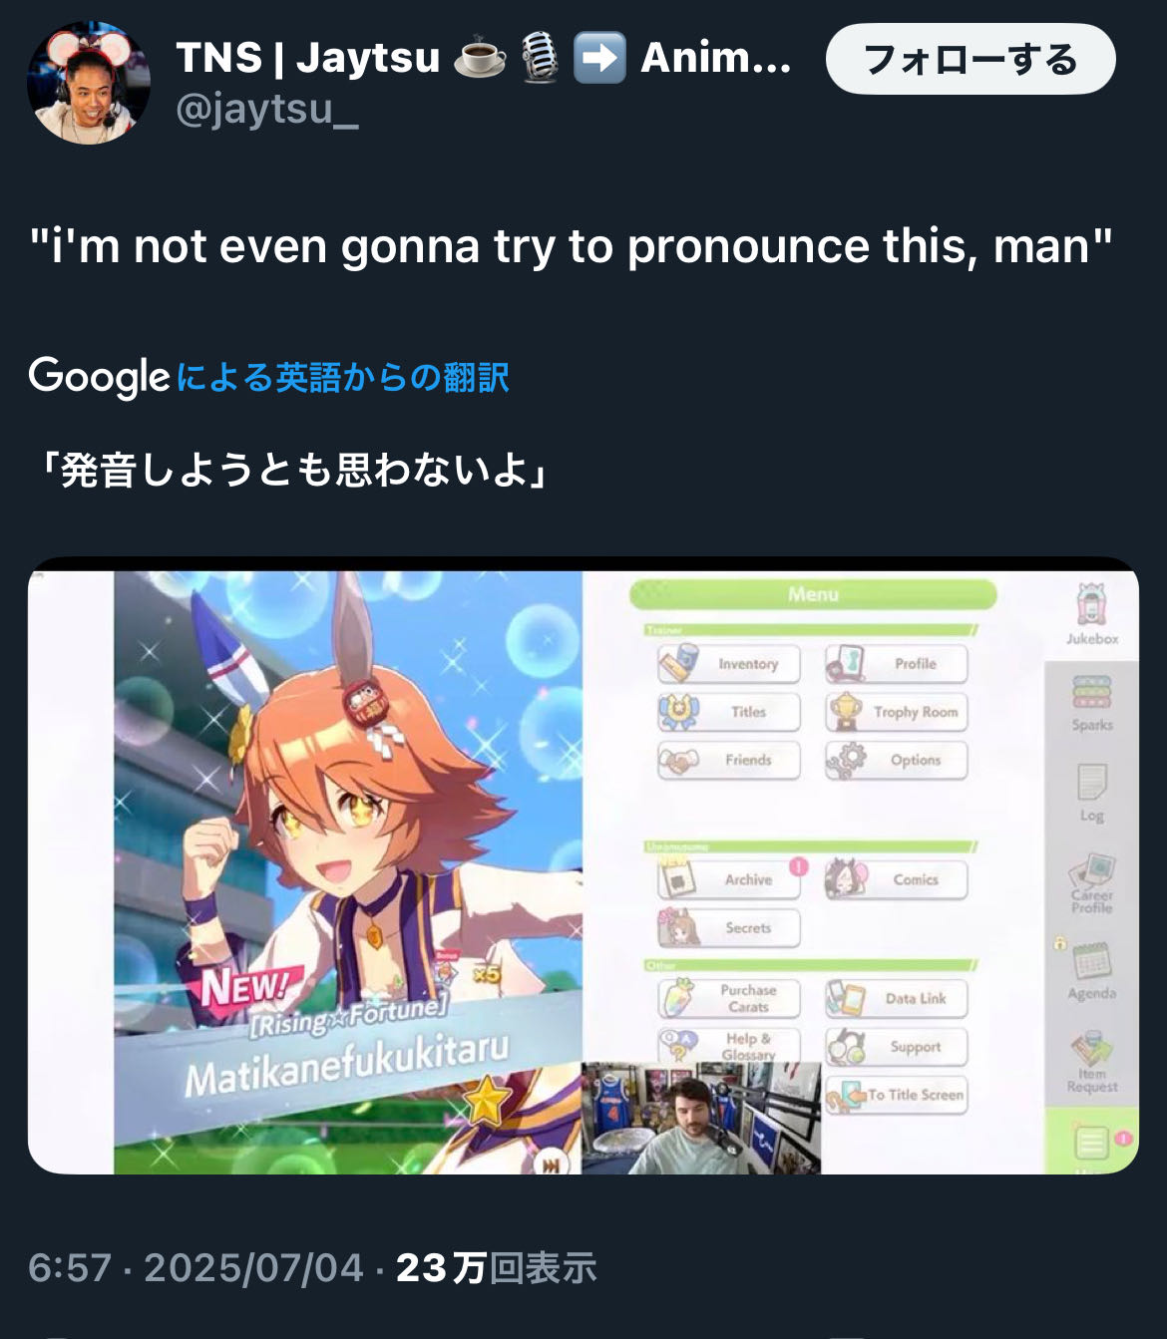Open the Support headset button
Screen dimensions: 1167x1339
896,1047
